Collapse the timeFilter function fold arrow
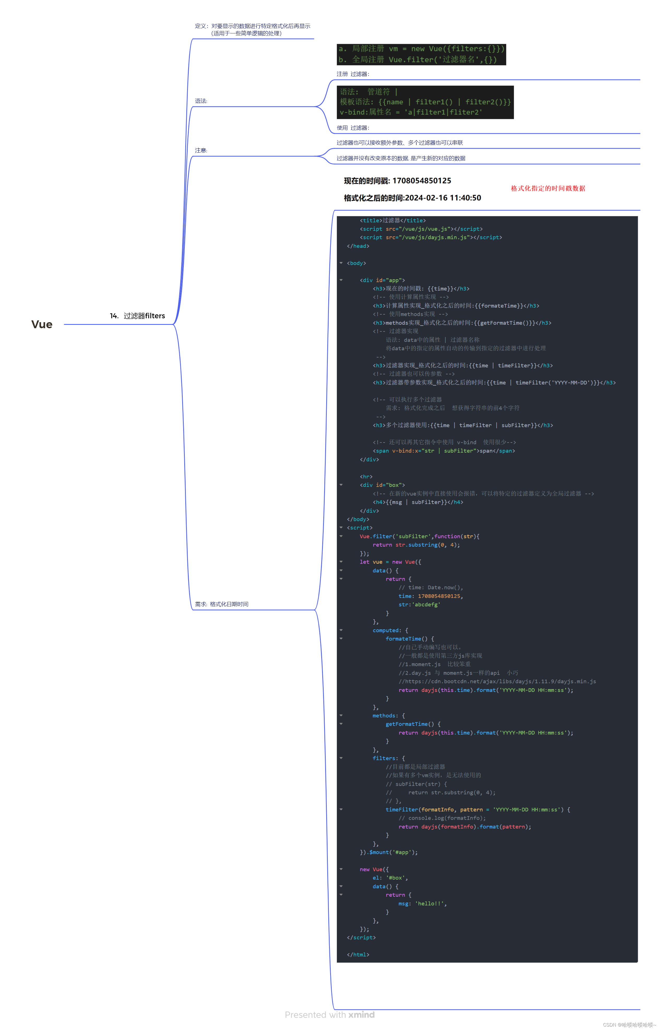 (342, 809)
